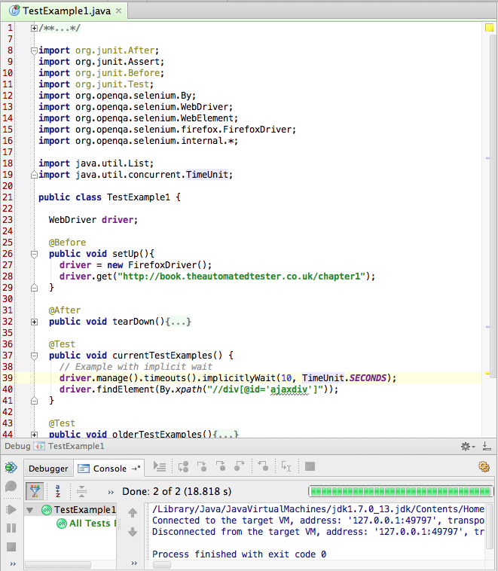
Task: Click class name 'TestExample1' on line 21
Action: [139, 197]
